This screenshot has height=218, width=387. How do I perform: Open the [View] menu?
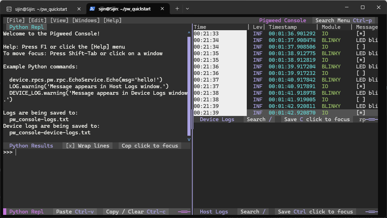[x=59, y=20]
